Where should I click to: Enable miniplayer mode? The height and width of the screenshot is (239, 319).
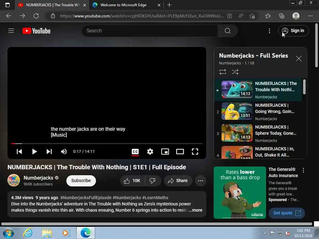pos(165,152)
